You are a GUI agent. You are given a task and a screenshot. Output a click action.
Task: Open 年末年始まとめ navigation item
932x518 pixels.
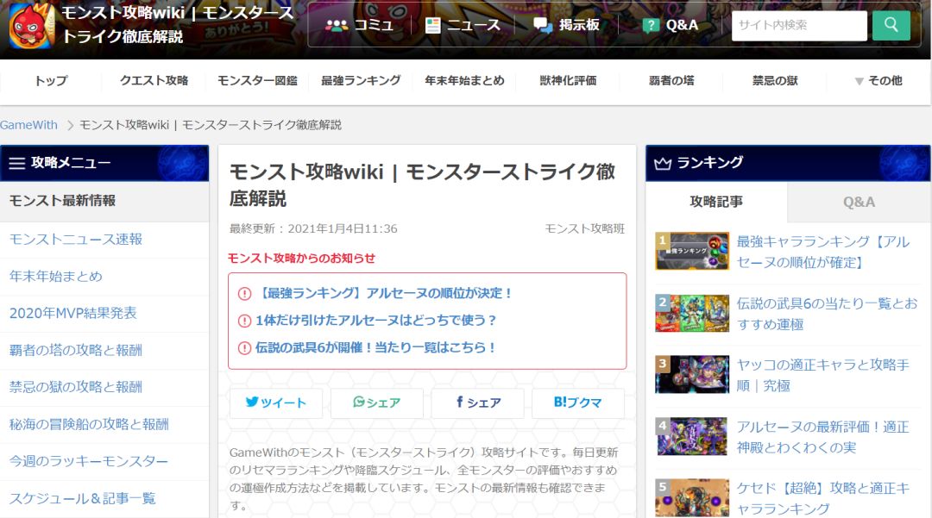pyautogui.click(x=464, y=81)
